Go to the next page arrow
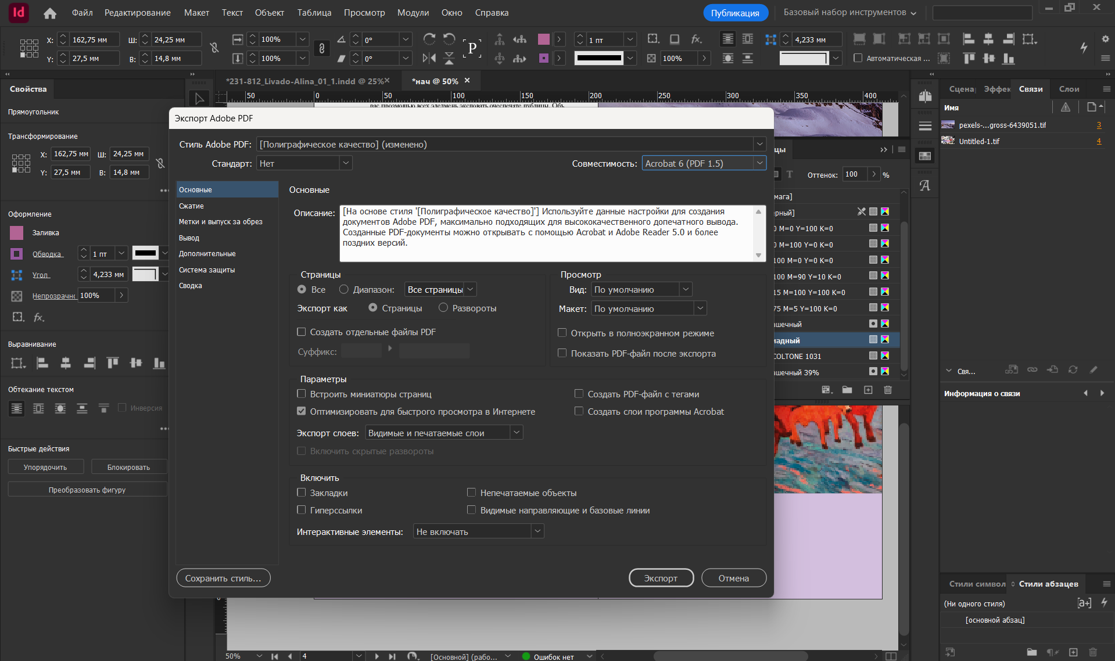 (377, 656)
